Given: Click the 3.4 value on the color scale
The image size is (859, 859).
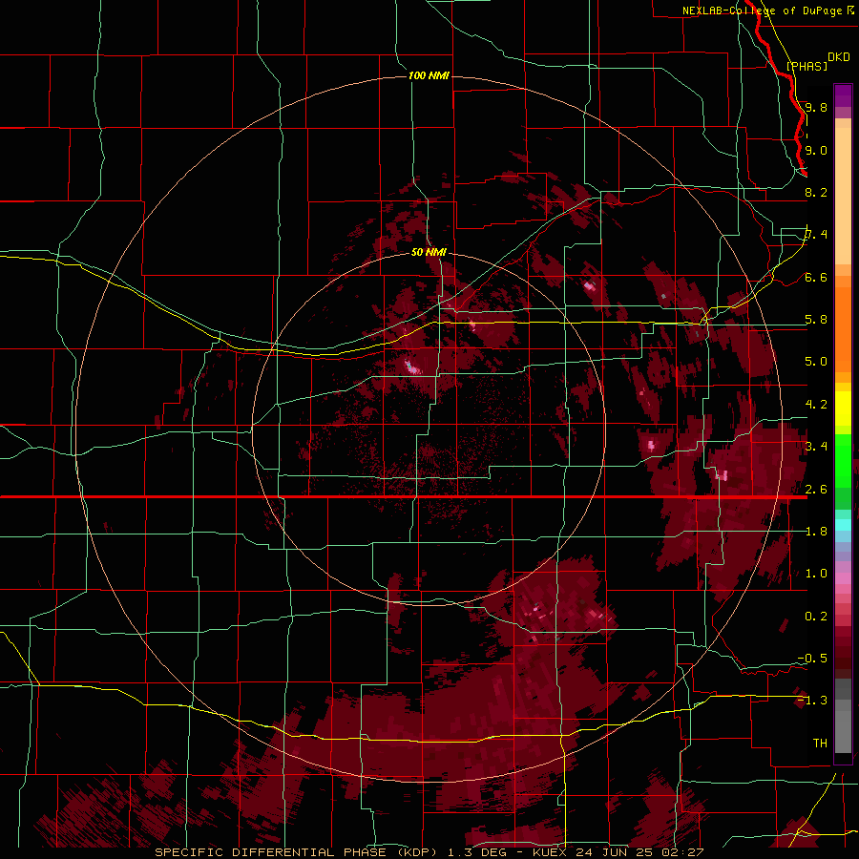Looking at the screenshot, I should coord(816,447).
